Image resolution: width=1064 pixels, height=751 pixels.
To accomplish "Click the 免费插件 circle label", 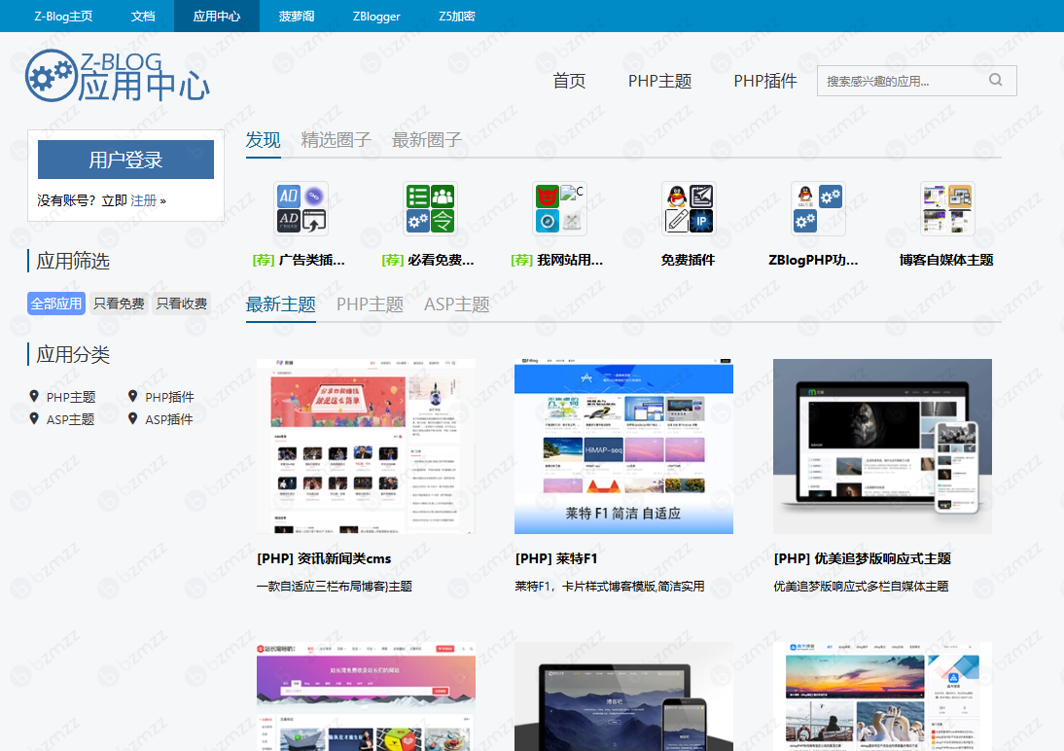I will click(x=688, y=260).
